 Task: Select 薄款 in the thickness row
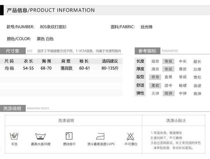155,69
